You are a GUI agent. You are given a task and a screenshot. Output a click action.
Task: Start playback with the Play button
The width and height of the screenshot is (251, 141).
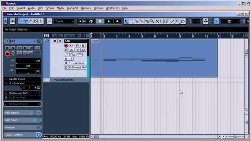pos(109,21)
